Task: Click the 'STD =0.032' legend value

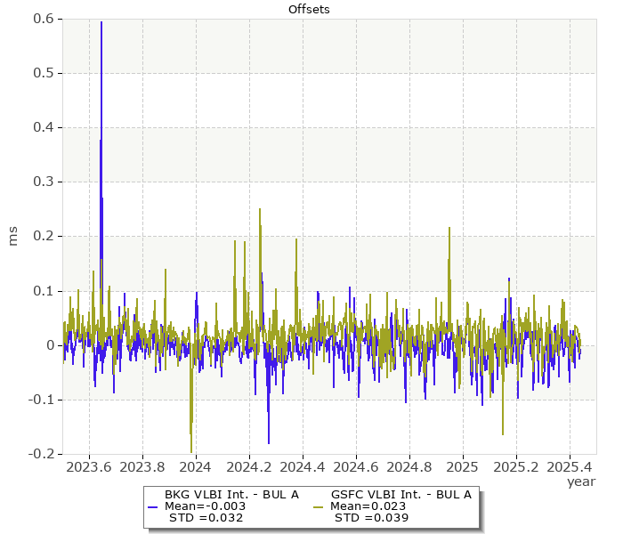Action: [206, 518]
